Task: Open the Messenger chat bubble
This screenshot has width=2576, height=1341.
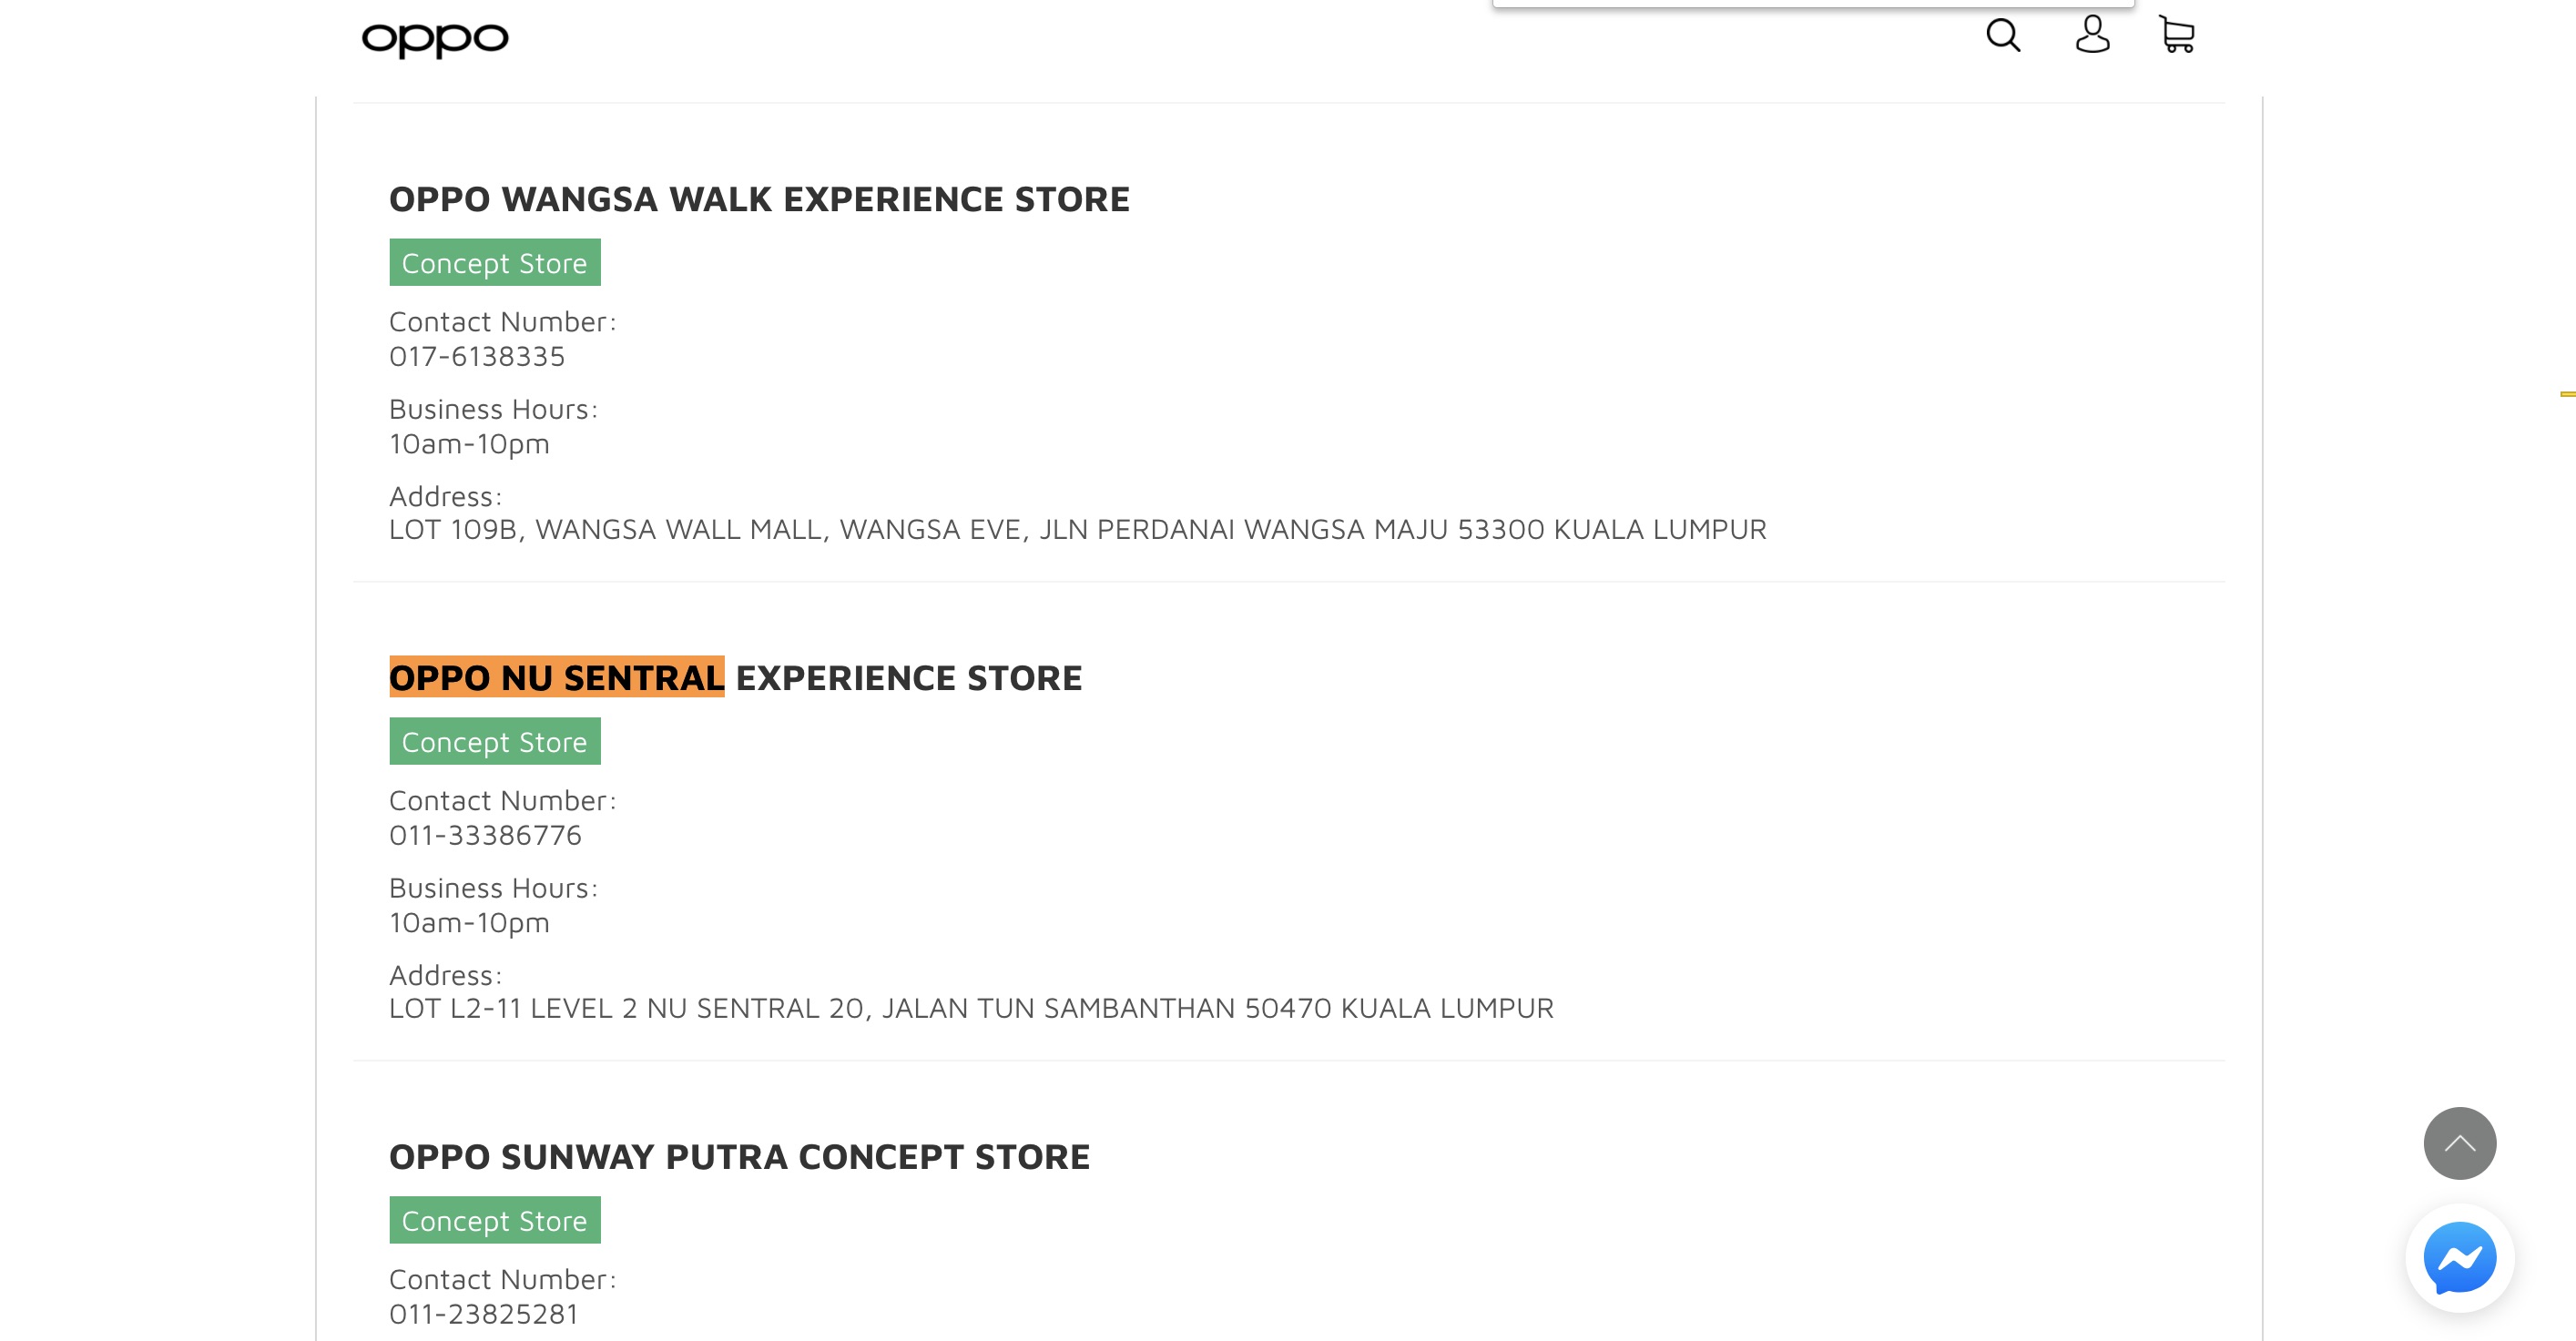Action: [2458, 1257]
